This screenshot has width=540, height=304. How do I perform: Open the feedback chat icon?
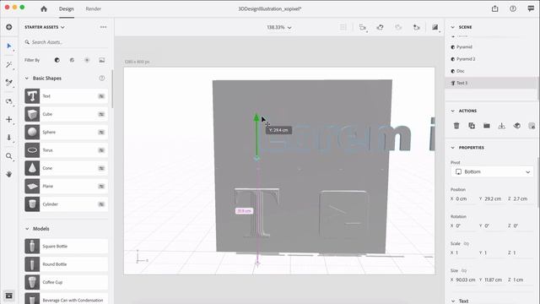[531, 8]
